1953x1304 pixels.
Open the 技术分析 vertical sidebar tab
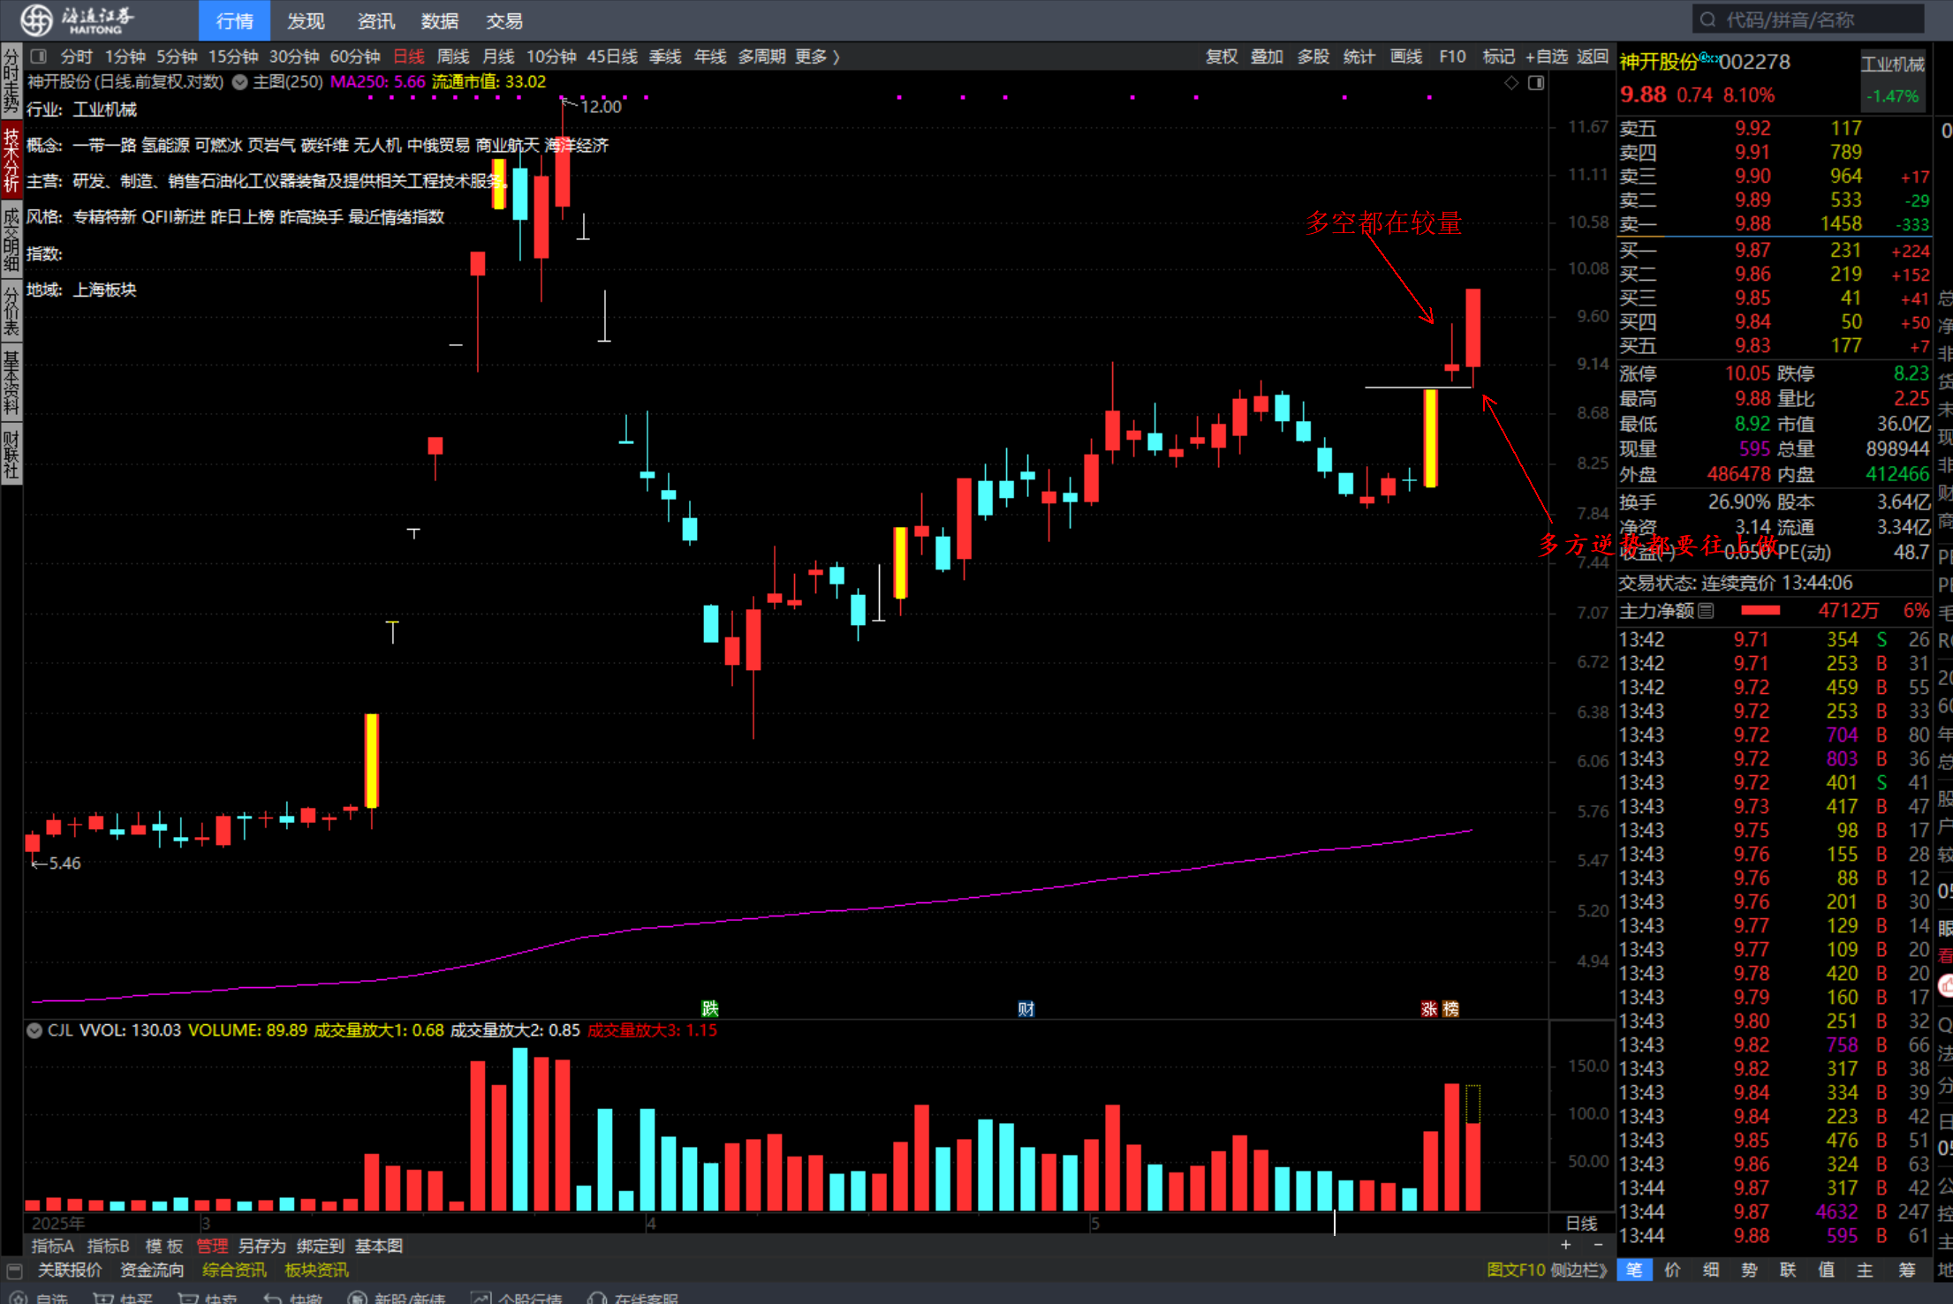[x=11, y=159]
